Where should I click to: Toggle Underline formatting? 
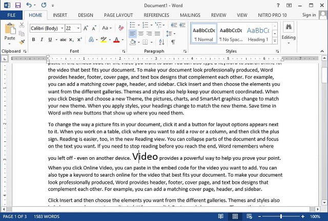click(50, 40)
